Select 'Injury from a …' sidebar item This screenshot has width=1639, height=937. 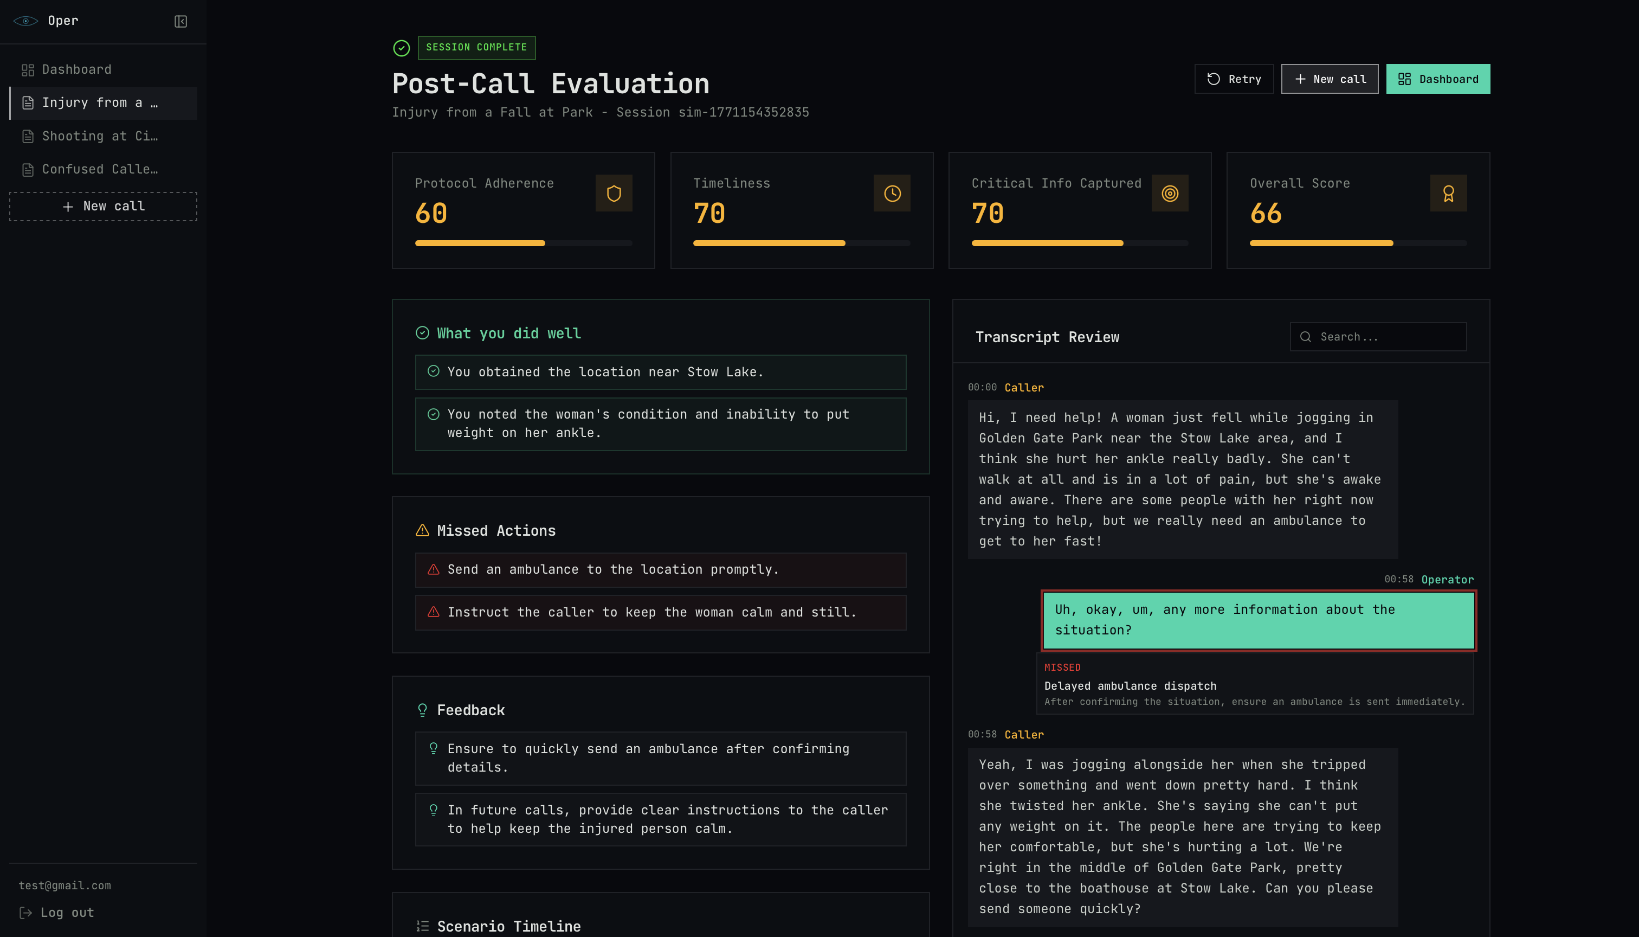pyautogui.click(x=100, y=103)
